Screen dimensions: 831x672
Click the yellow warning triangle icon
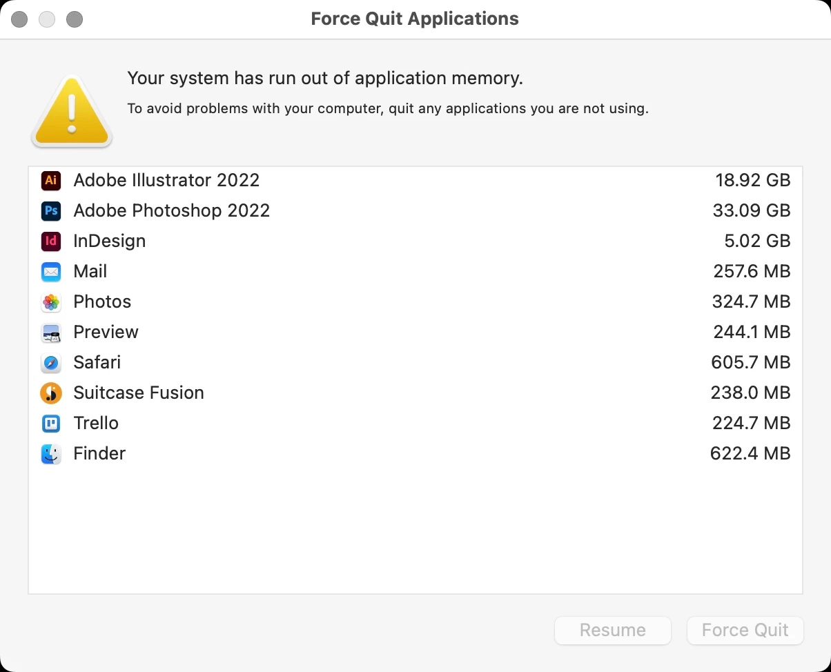click(x=72, y=112)
